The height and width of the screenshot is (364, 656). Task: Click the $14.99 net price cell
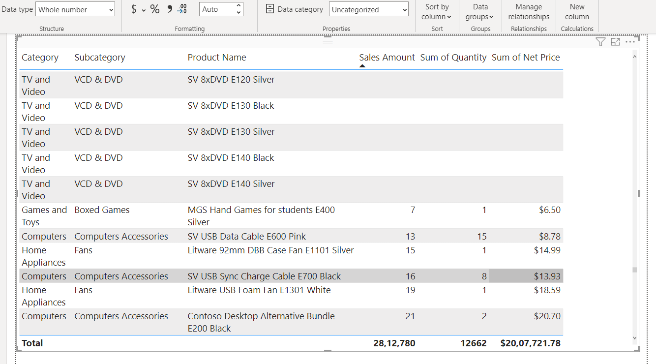click(547, 250)
